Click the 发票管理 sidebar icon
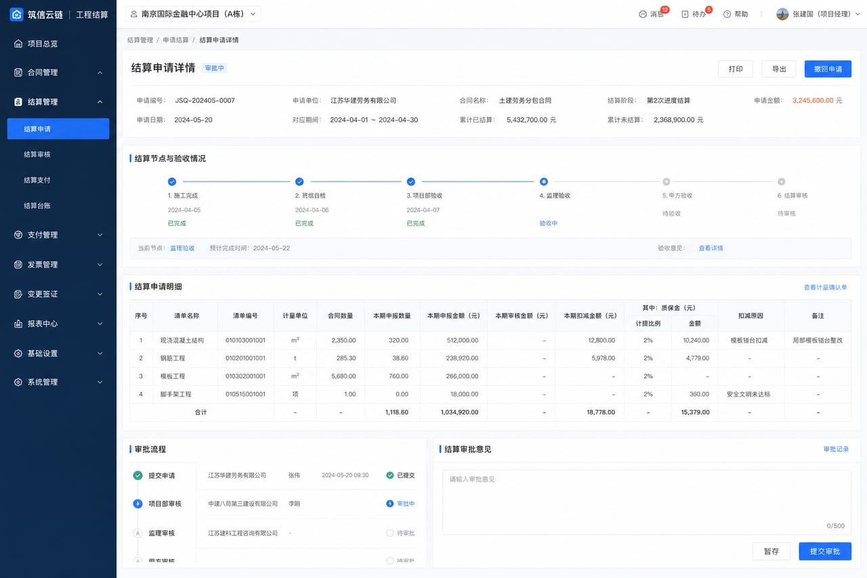The height and width of the screenshot is (578, 867). (18, 264)
